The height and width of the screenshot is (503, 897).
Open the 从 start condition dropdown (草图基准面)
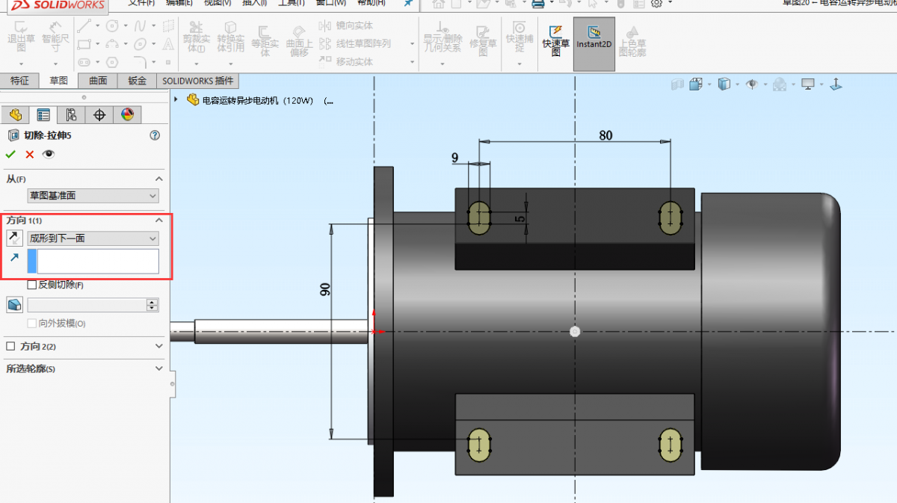click(x=93, y=196)
